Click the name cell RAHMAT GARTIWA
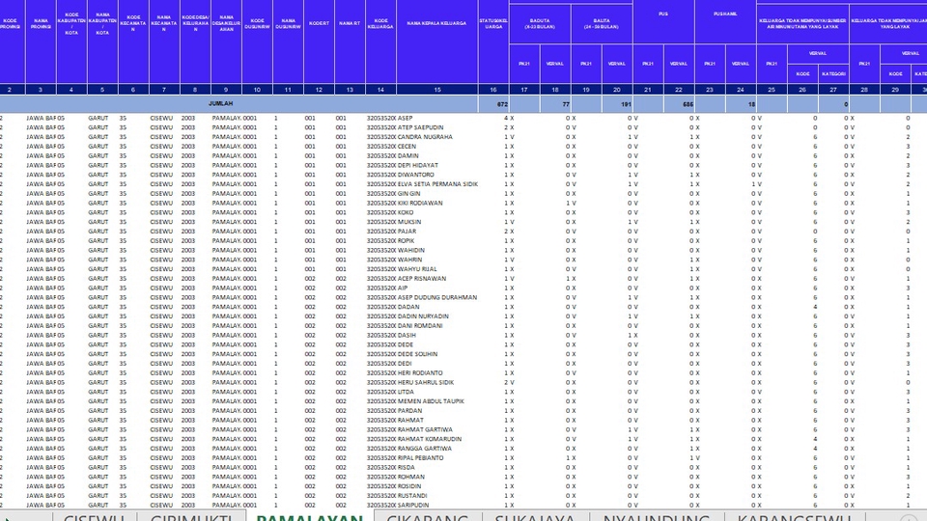Screen dimensions: 927x521 point(425,430)
